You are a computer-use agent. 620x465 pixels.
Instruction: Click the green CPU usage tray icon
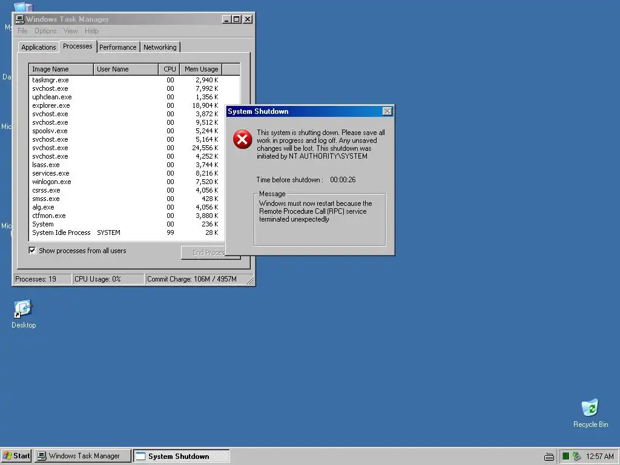pyautogui.click(x=566, y=457)
